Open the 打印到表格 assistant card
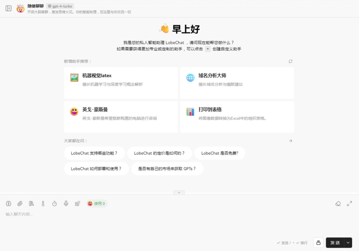359x251 pixels. point(237,117)
